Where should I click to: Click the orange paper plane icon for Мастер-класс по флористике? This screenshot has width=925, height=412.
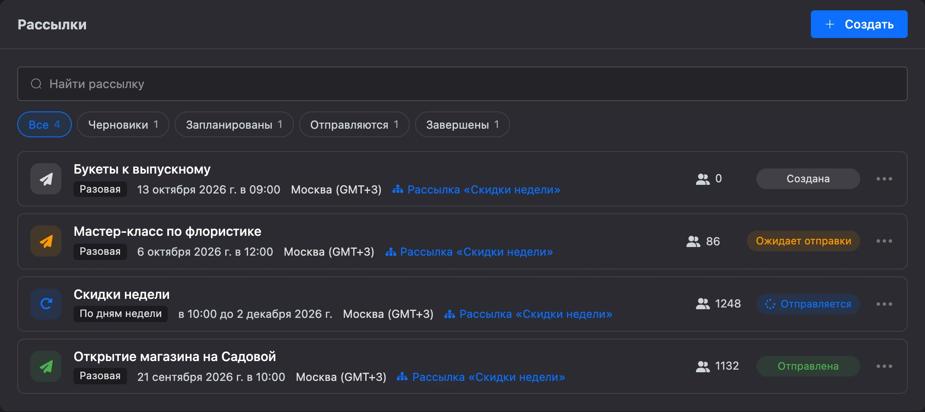point(46,241)
